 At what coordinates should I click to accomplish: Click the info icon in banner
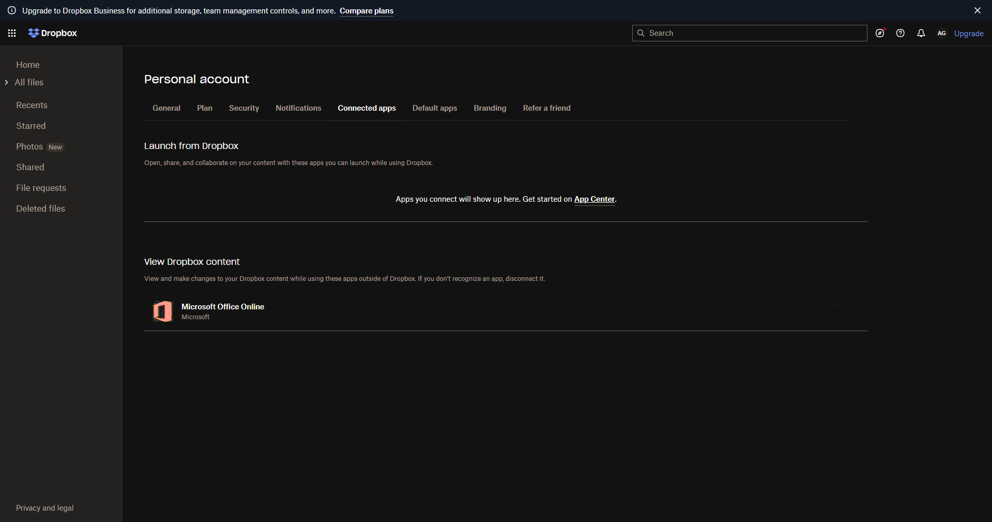click(12, 10)
